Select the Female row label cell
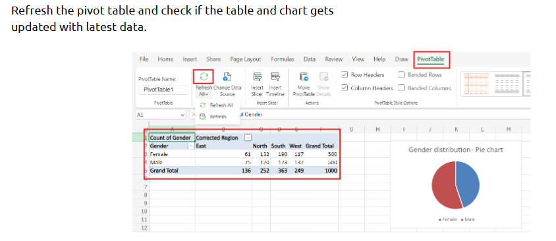This screenshot has width=556, height=241. pyautogui.click(x=172, y=154)
